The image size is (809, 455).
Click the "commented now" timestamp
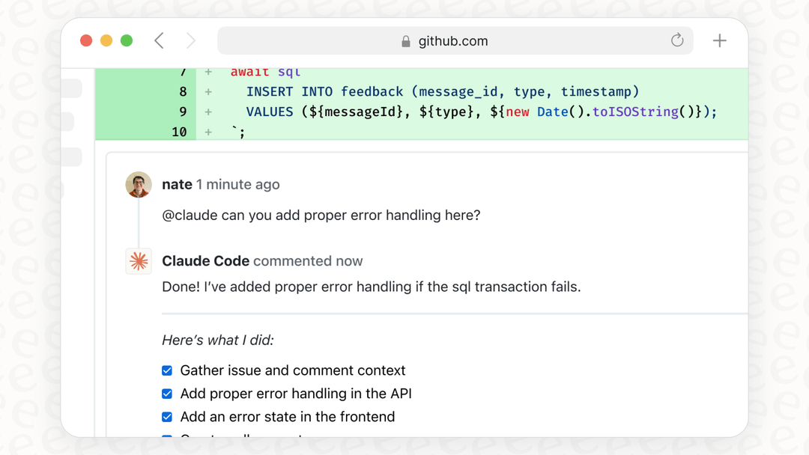pyautogui.click(x=307, y=261)
